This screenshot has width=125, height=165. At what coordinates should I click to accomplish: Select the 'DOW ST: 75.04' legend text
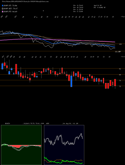coord(10,5)
